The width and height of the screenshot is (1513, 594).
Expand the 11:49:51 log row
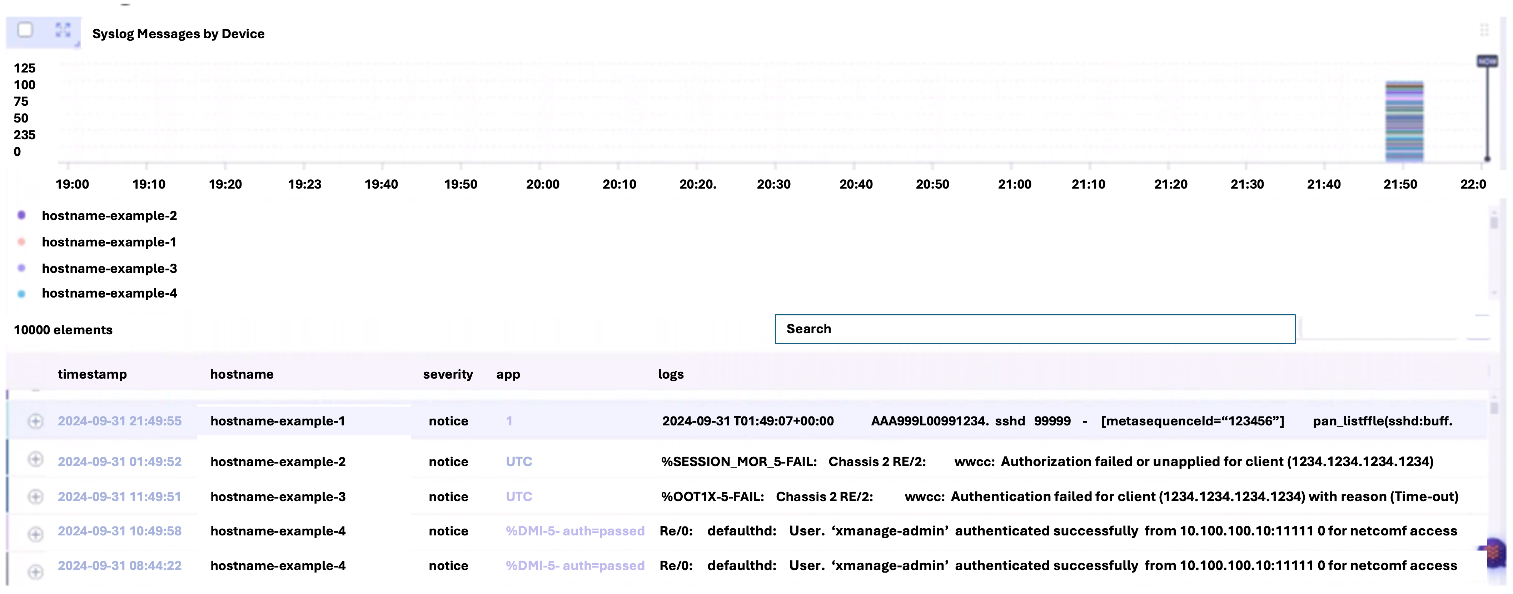coord(36,497)
